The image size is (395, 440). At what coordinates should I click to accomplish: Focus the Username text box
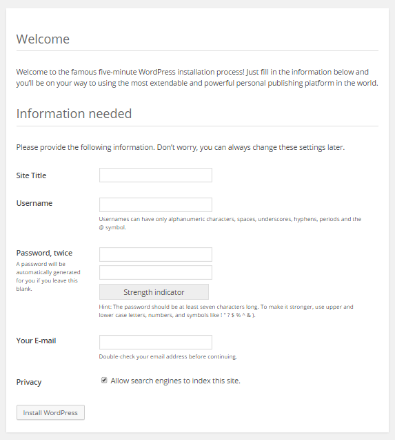pyautogui.click(x=156, y=204)
